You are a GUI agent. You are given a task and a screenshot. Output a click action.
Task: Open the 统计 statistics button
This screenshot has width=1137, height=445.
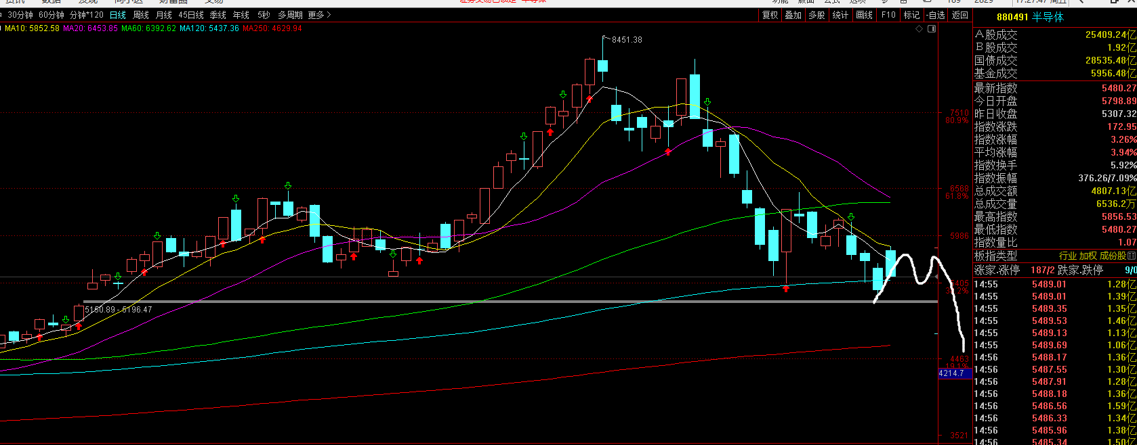tap(840, 15)
